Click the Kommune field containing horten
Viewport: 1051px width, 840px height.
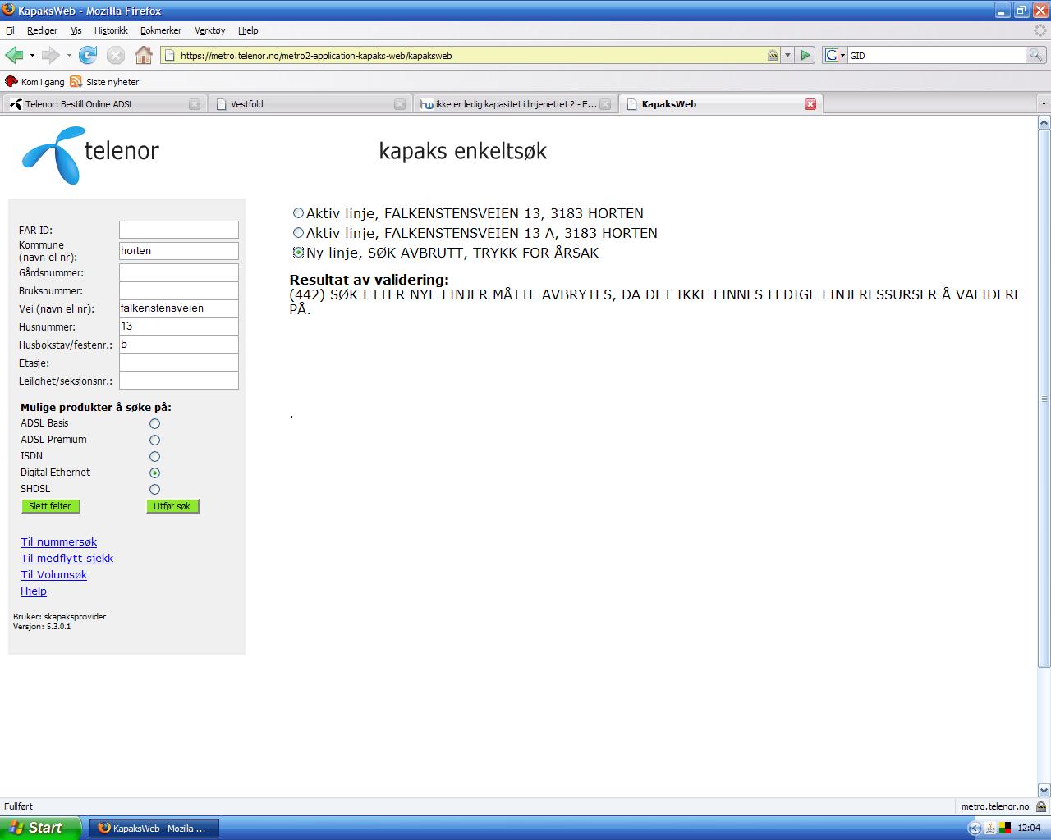(x=179, y=251)
